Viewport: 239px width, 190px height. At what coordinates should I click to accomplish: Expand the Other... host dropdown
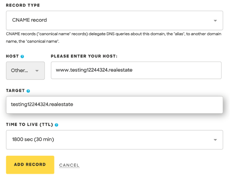(x=25, y=71)
